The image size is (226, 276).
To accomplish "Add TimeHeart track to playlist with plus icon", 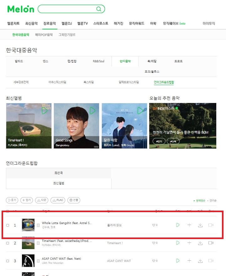I will [189, 243].
